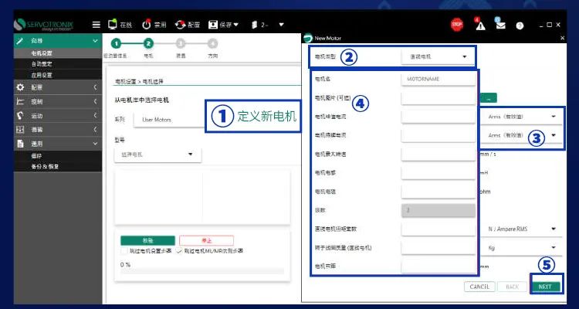Viewport: 579px width, 309px height.
Task: Click the 电机电感 inductance field (mH)
Action: 438,172
